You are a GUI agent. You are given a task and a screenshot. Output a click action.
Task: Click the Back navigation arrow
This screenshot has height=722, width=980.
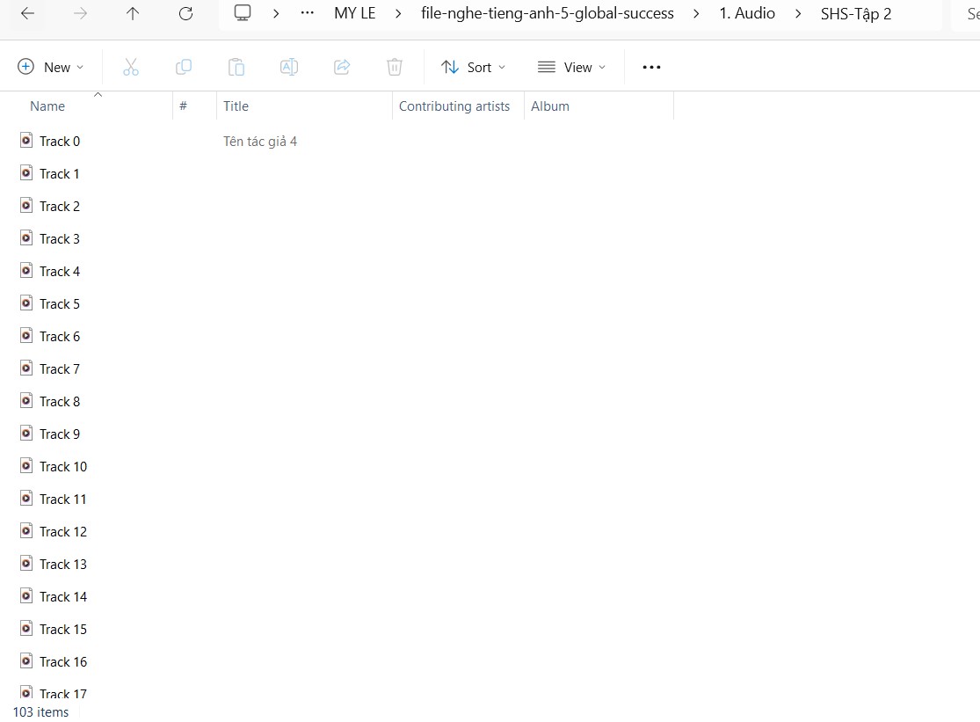(26, 13)
